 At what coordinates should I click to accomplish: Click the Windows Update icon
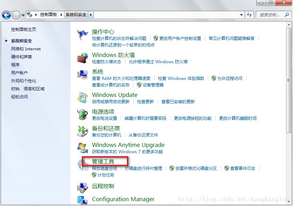click(83, 98)
